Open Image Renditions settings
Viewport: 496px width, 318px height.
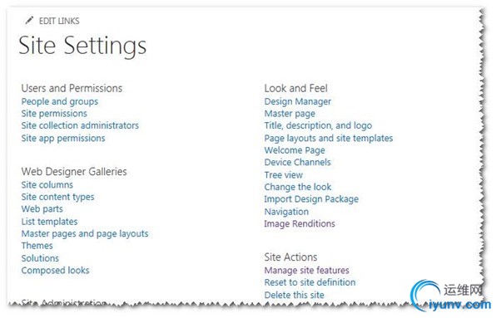[300, 224]
